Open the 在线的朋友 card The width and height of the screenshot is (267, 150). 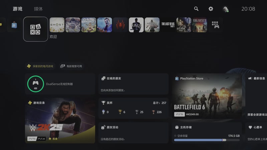[x=133, y=84]
